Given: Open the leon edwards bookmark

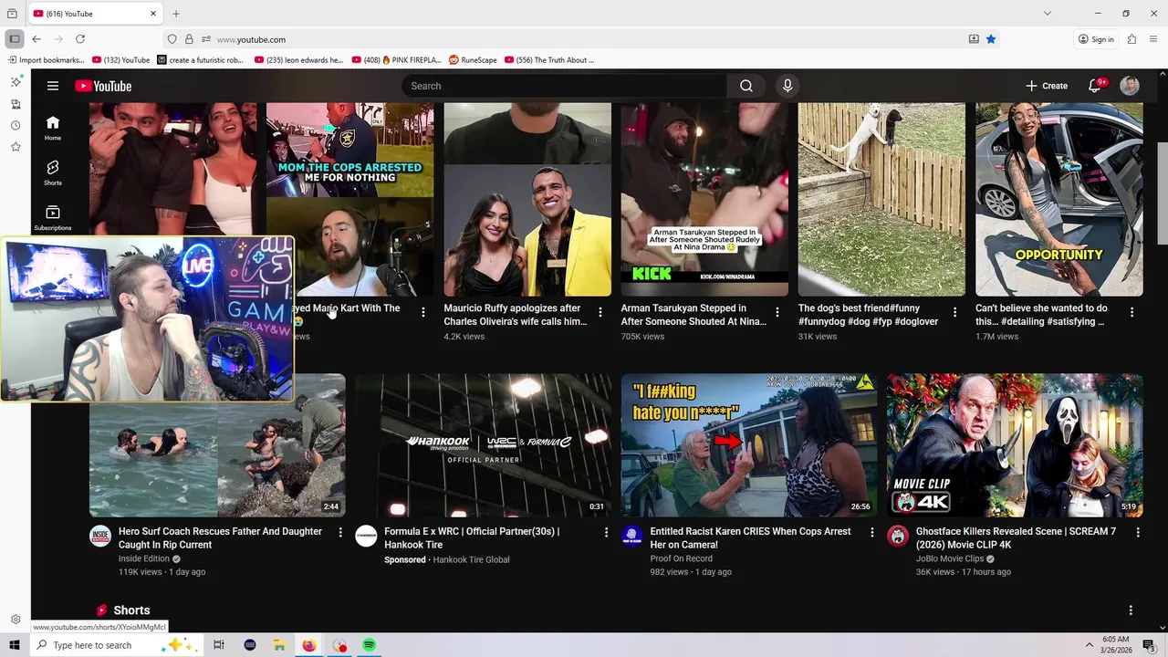Looking at the screenshot, I should point(298,60).
